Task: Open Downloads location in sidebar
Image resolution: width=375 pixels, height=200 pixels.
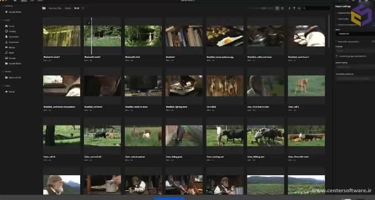Action: 12,42
